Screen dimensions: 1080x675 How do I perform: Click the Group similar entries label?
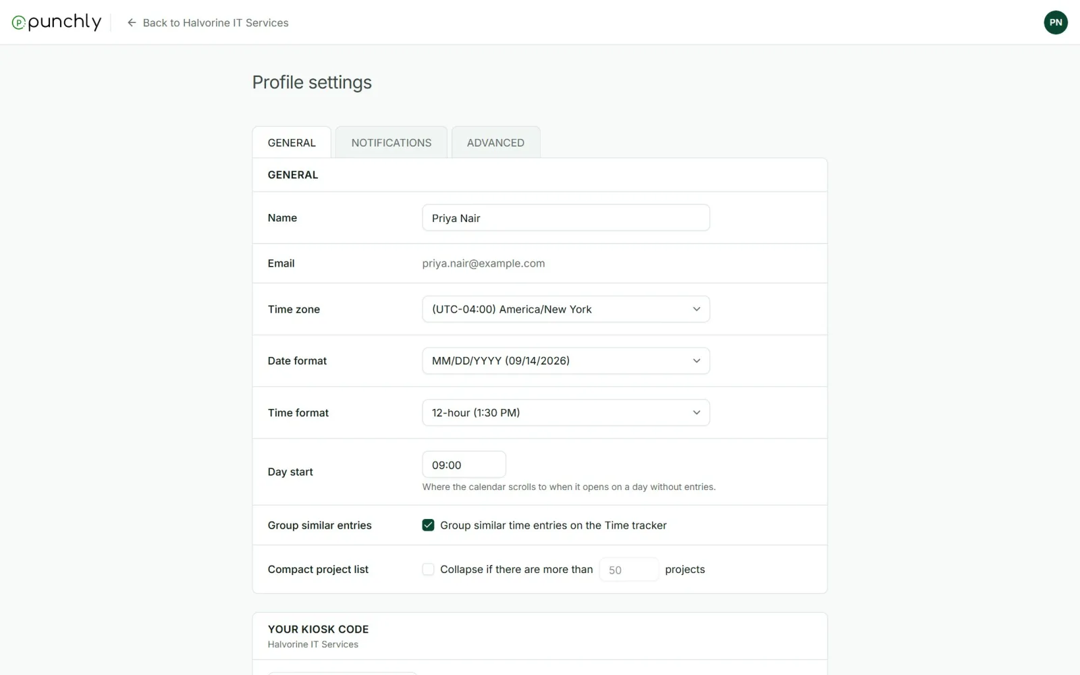(x=319, y=525)
